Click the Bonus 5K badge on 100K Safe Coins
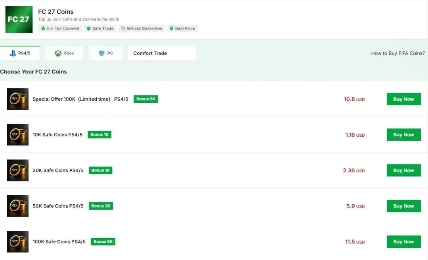The width and height of the screenshot is (428, 260). click(103, 241)
